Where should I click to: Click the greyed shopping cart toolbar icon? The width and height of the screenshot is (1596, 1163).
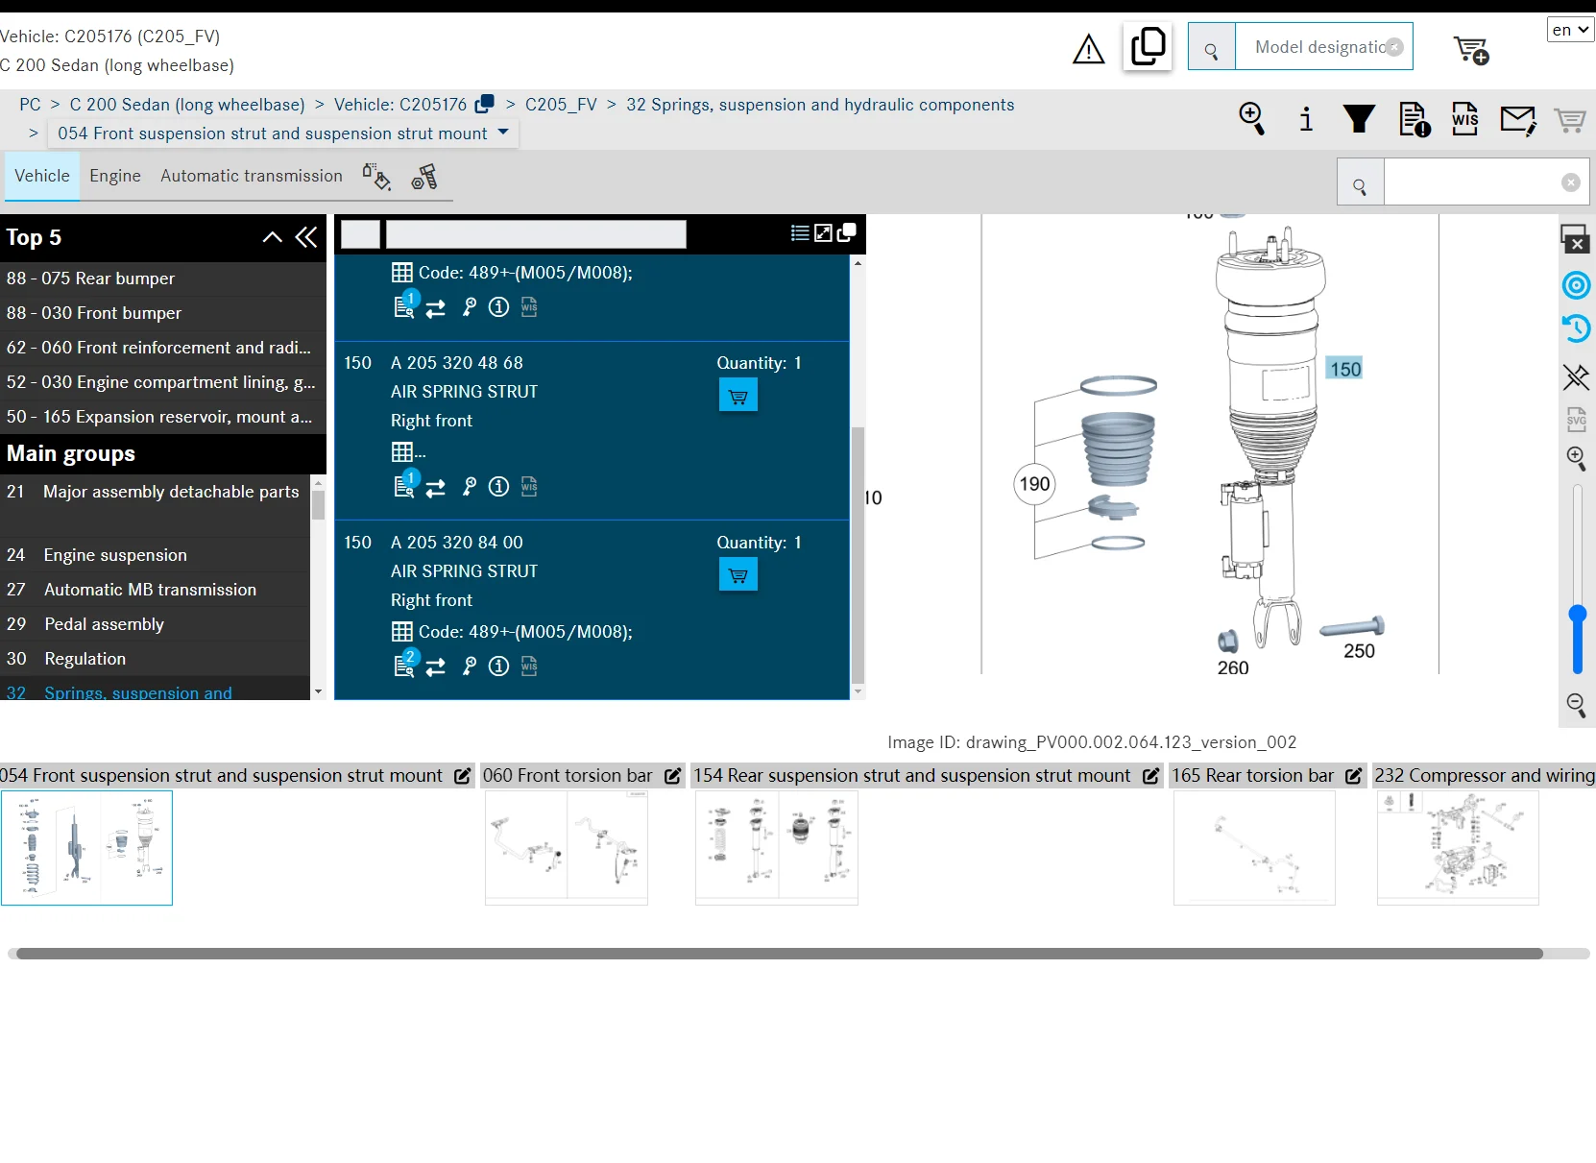coord(1570,120)
